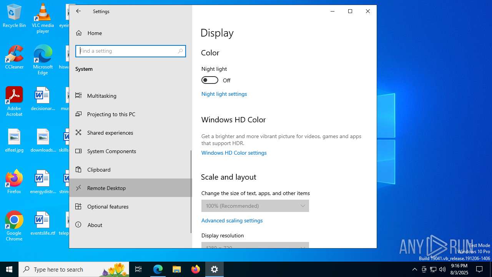Open the Action Center notifications icon

[479, 269]
